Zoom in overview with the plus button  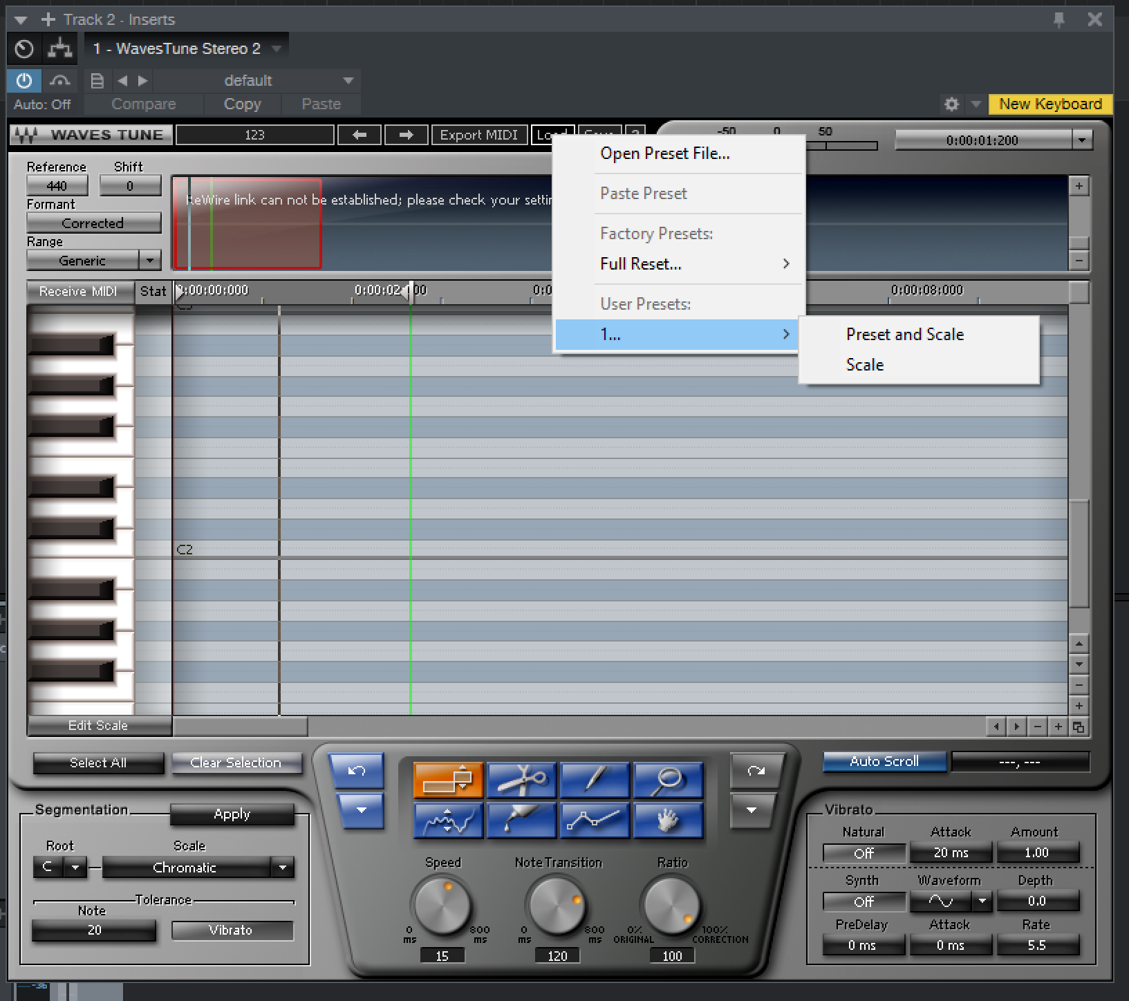tap(1079, 186)
